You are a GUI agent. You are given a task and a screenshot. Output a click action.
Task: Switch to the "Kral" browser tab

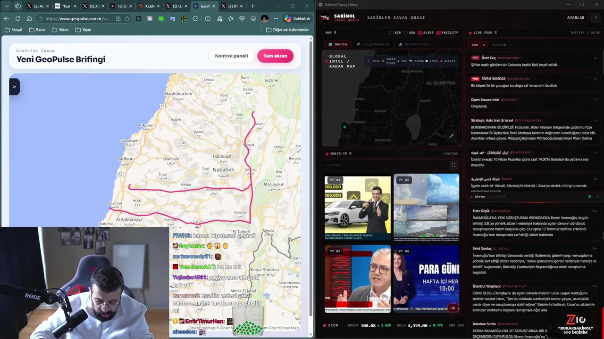click(65, 6)
